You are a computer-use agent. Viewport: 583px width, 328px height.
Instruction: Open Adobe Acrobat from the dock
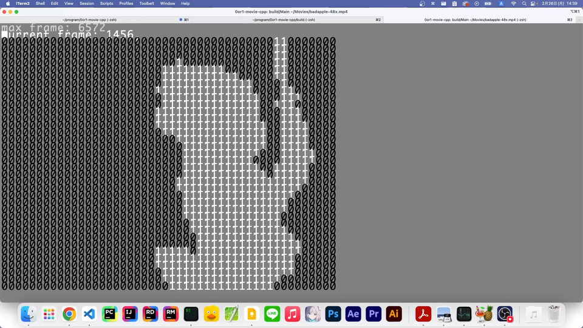coord(423,314)
